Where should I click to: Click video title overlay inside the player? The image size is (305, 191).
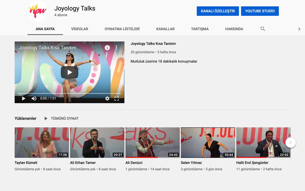(x=48, y=48)
